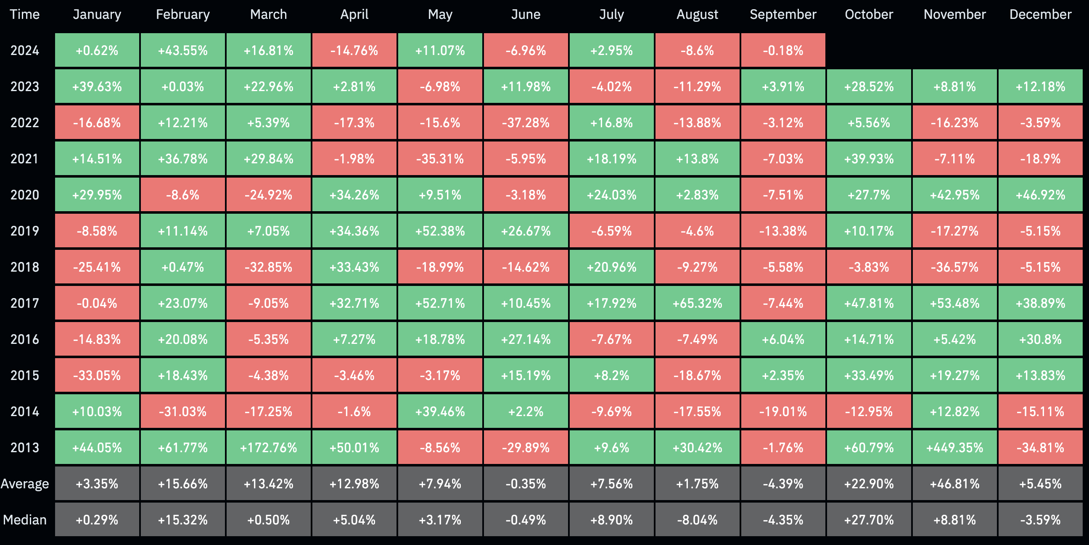Screen dimensions: 1089x545
Task: Click the +46.92% December 2020 cell
Action: (1040, 194)
